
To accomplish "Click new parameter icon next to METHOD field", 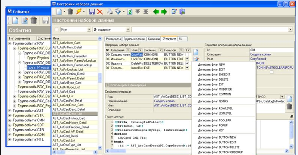I will tap(289, 99).
